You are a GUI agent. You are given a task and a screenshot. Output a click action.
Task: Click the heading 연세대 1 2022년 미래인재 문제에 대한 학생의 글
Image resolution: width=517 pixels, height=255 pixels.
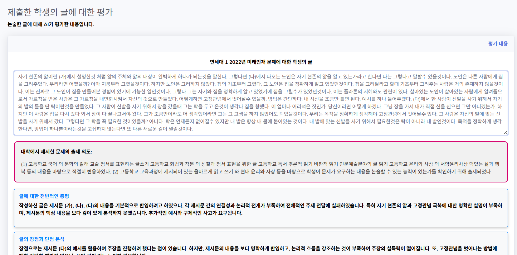click(261, 62)
